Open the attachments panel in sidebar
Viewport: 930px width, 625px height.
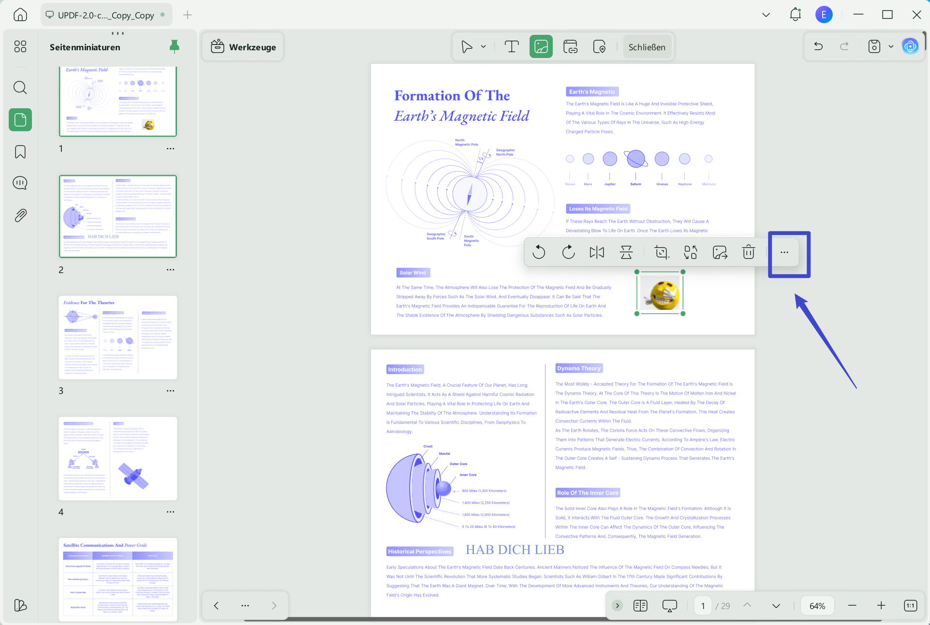click(x=20, y=215)
